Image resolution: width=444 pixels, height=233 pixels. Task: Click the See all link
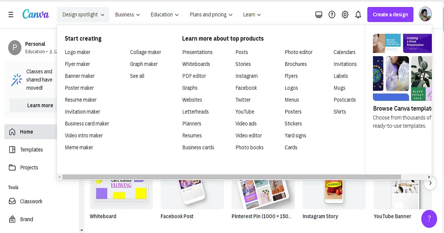tap(137, 76)
